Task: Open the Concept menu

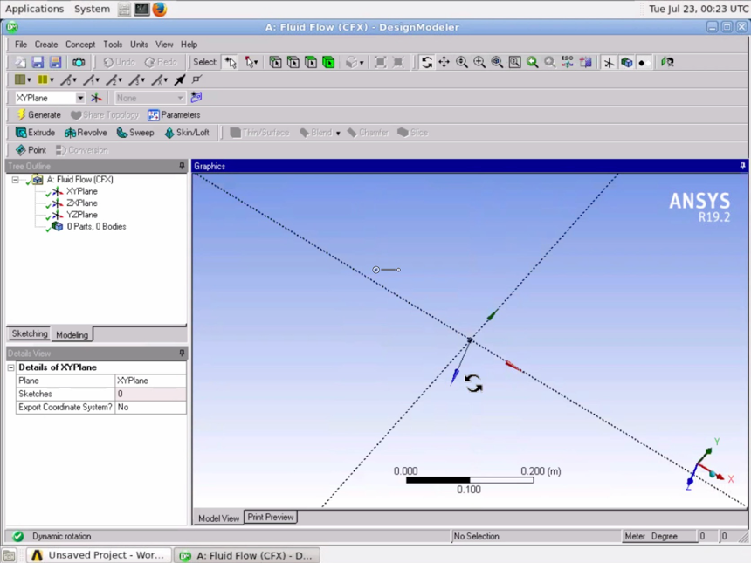Action: 80,45
